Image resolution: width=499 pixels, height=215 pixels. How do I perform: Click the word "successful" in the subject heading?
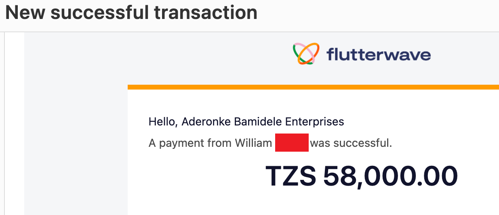pos(100,13)
